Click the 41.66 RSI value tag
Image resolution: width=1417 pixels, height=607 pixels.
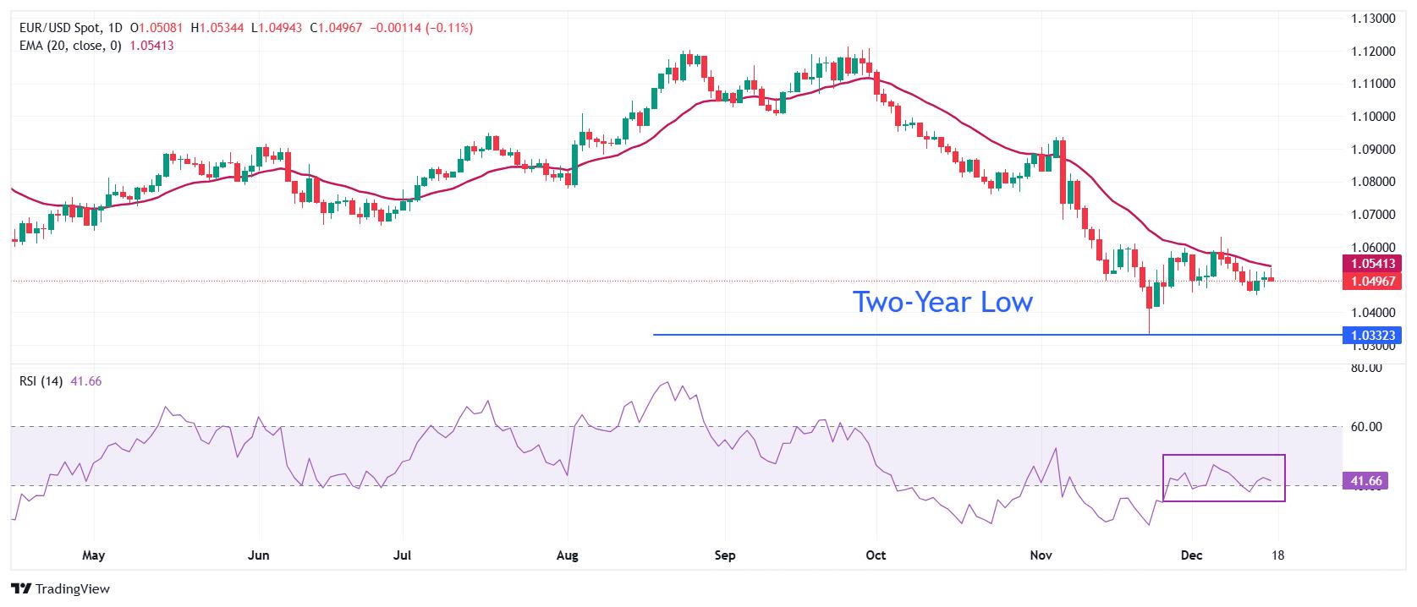[1366, 482]
